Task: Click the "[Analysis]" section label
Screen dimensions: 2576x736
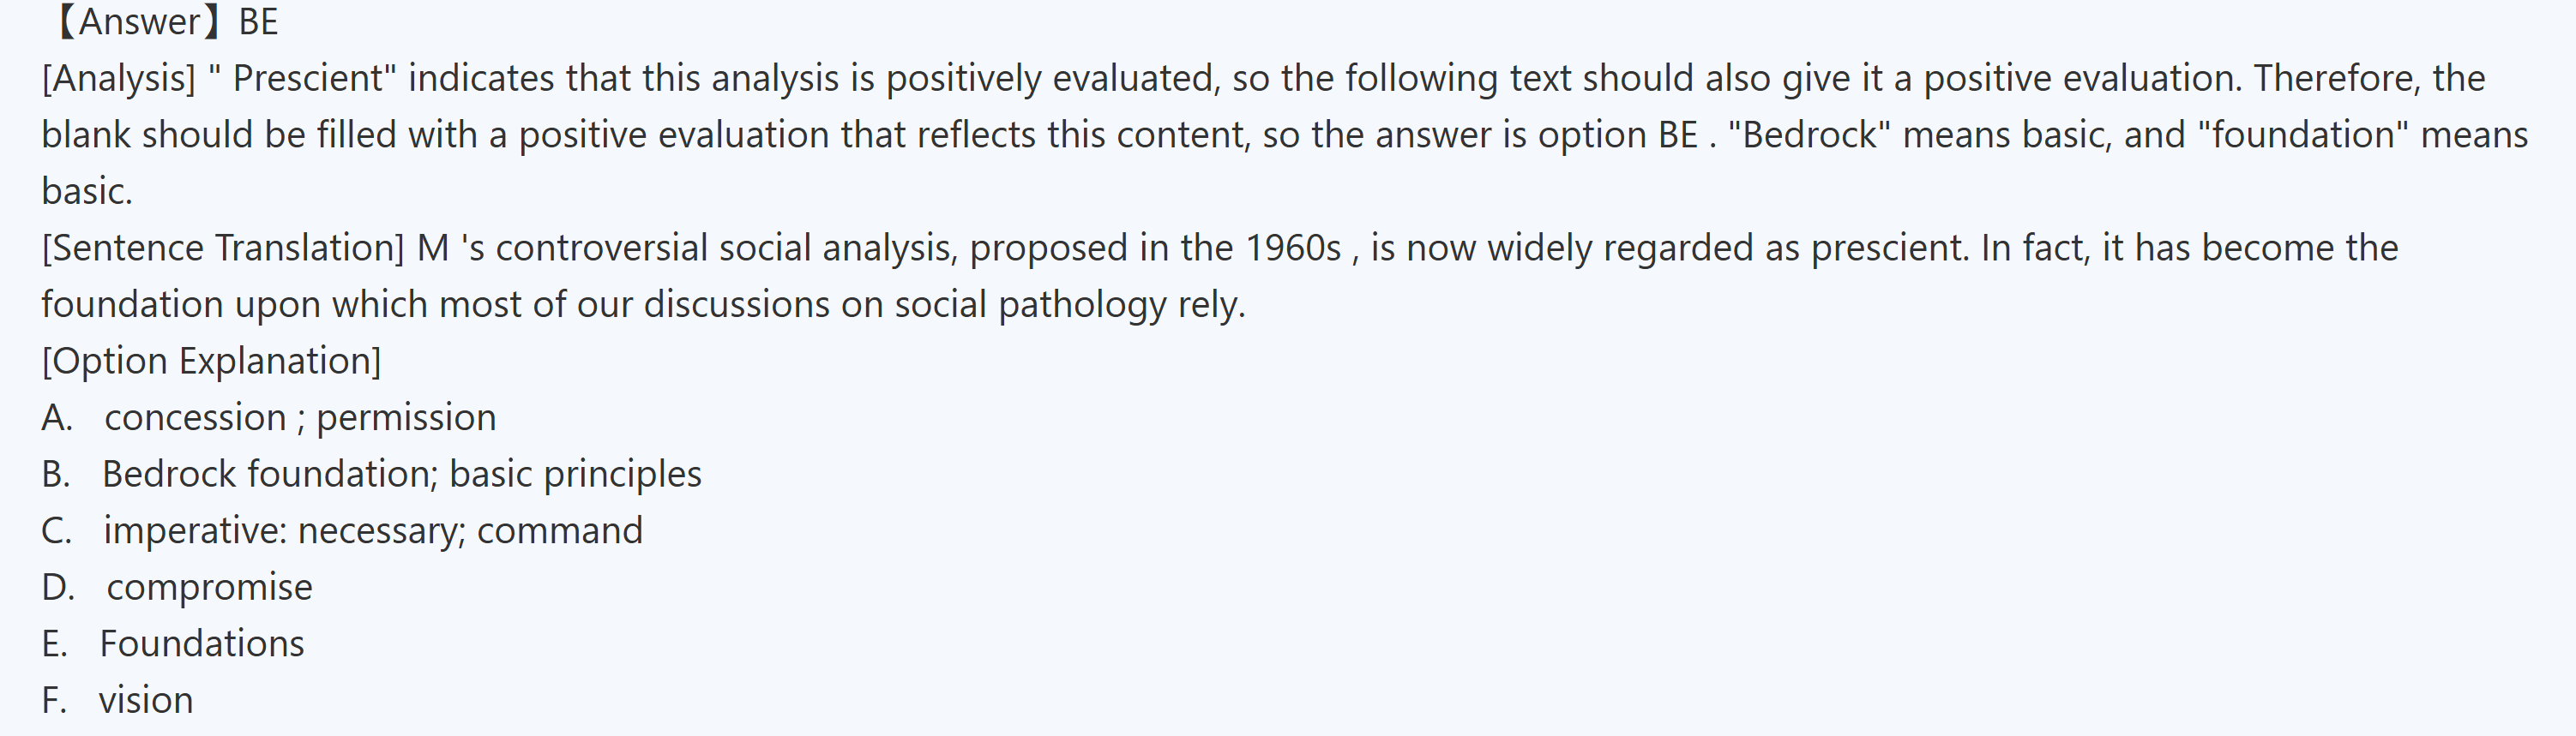Action: click(119, 78)
